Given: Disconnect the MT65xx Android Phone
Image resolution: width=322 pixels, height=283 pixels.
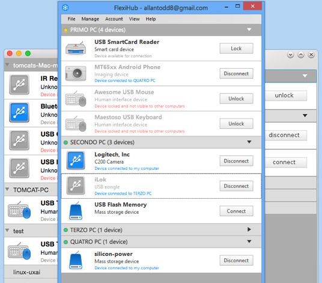Looking at the screenshot, I should click(x=236, y=73).
